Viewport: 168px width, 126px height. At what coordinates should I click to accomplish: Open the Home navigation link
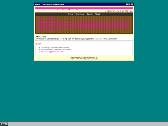tap(71, 14)
